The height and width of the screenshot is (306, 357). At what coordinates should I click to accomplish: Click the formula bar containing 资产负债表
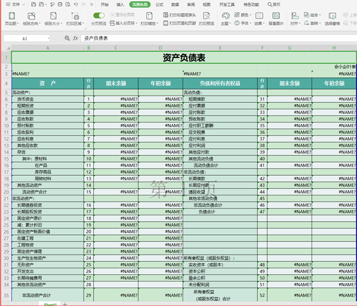[x=218, y=38]
